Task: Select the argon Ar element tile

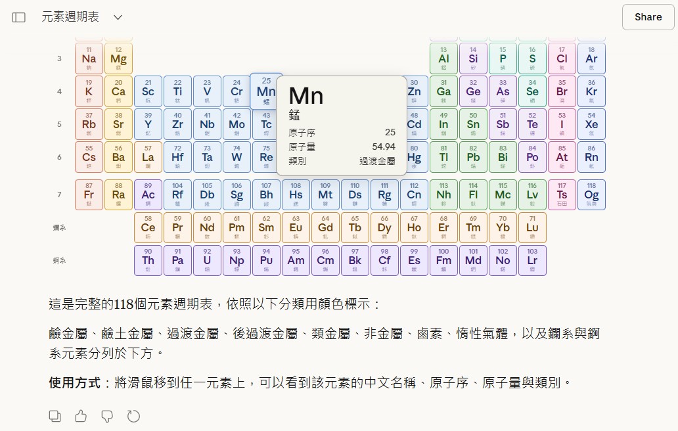Action: 591,58
